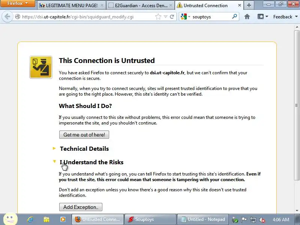Click the yellow border officer warning icon
The width and height of the screenshot is (300, 225).
(x=41, y=67)
